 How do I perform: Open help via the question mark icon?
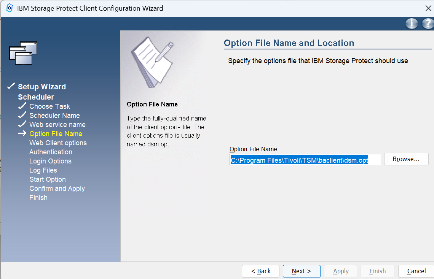[x=428, y=24]
